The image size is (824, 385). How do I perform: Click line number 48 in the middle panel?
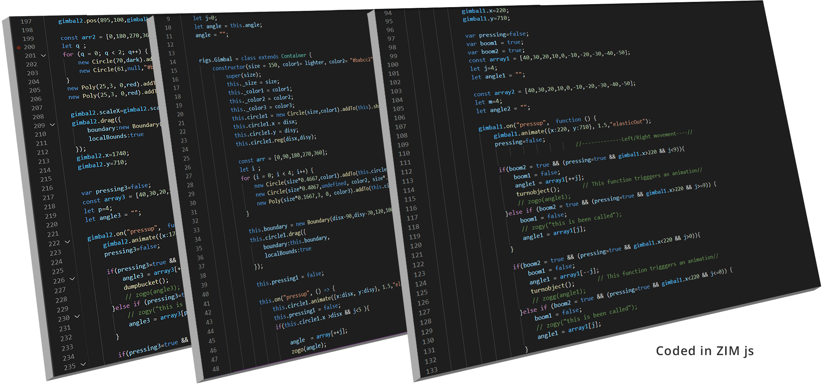click(x=216, y=369)
